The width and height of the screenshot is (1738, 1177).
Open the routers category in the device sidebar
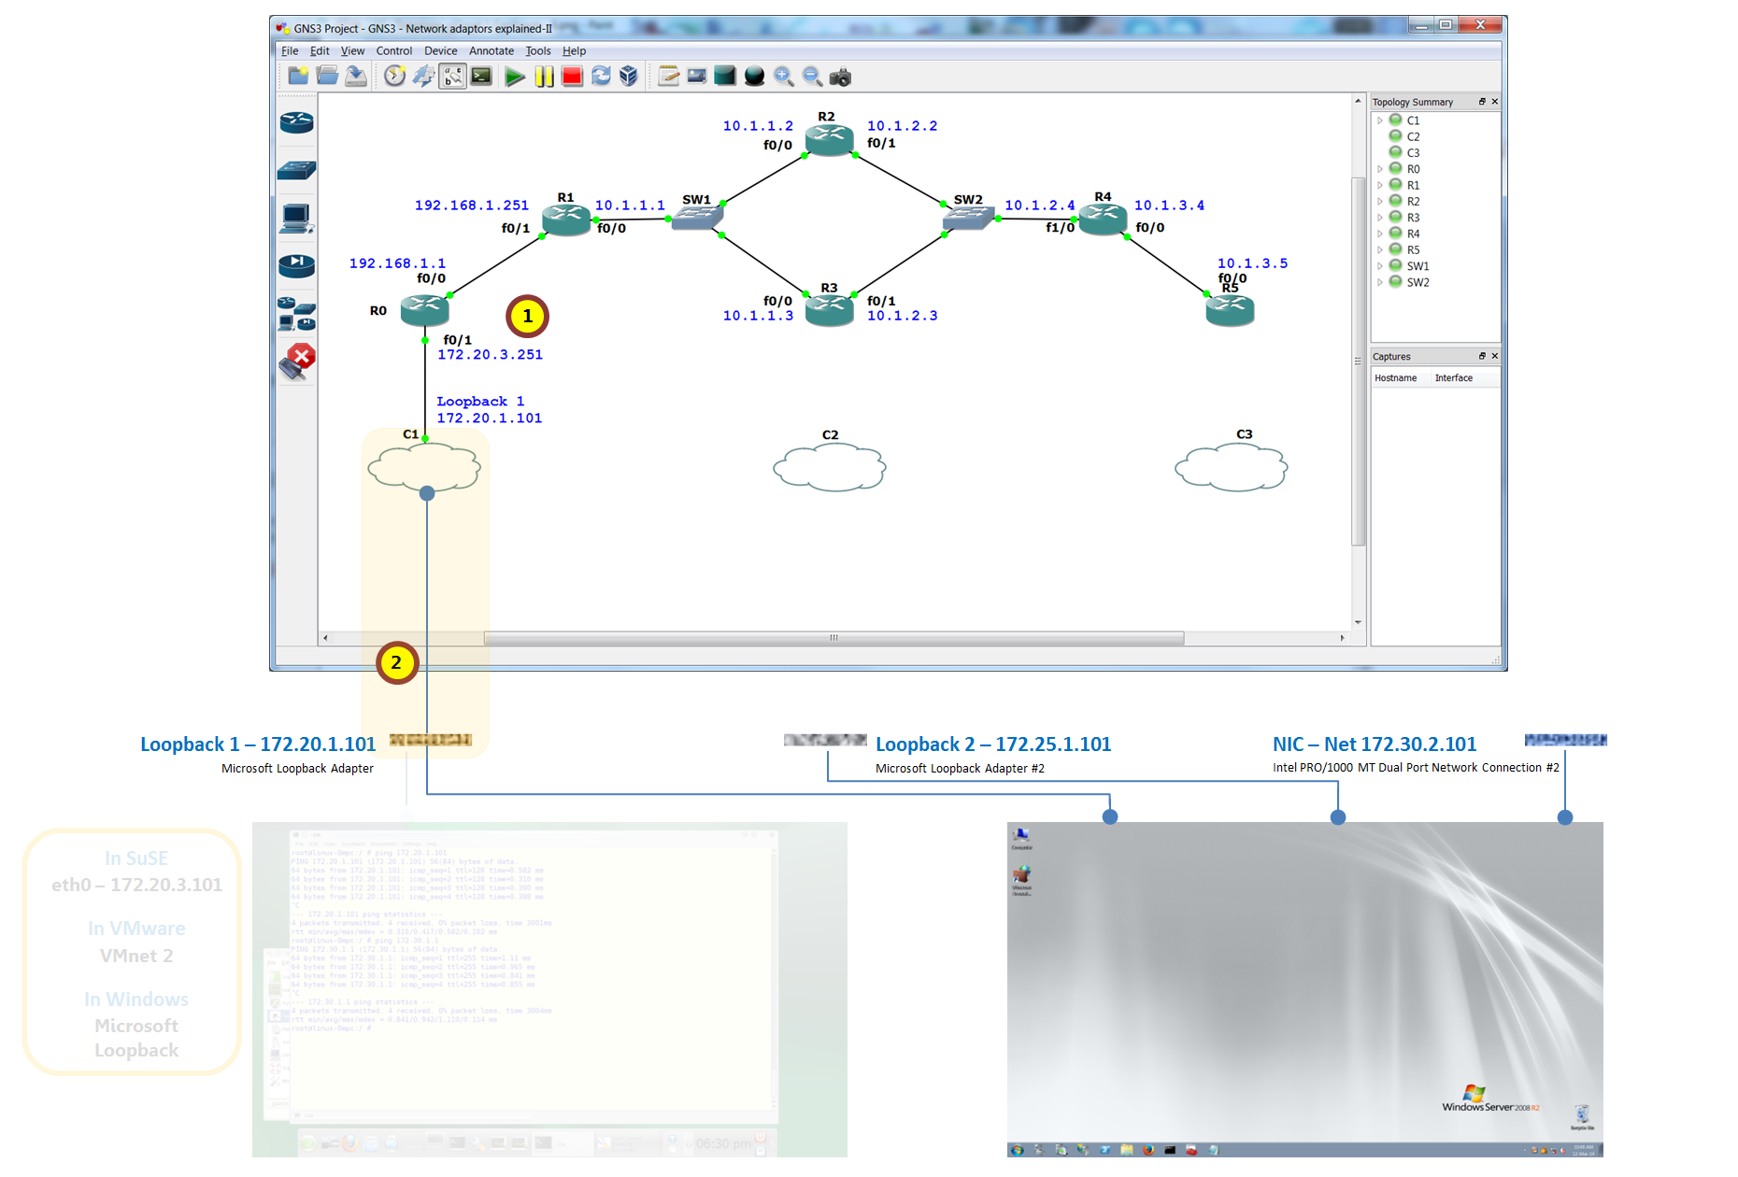(296, 121)
